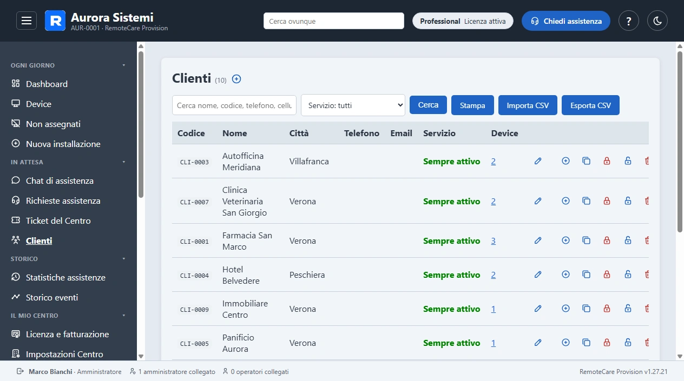Toggle dark mode with the moon button
Screen dimensions: 684x381
(x=657, y=21)
